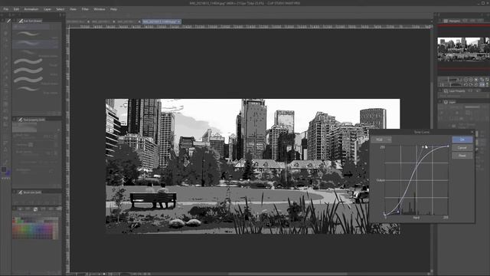Screen dimensions: 490x276
Task: Open the Layer menu
Action: [47, 9]
